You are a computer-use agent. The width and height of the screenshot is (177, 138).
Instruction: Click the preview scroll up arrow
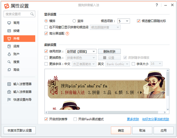tap(168, 70)
